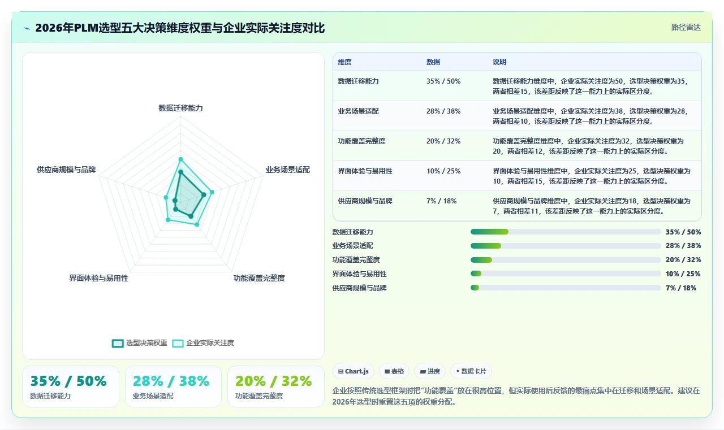Click radar axis label 供应商规模与品牌
The image size is (724, 430).
(66, 170)
